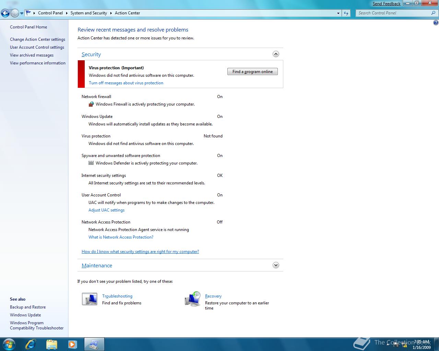
Task: Click the Network Access Protection Off status
Action: click(219, 222)
